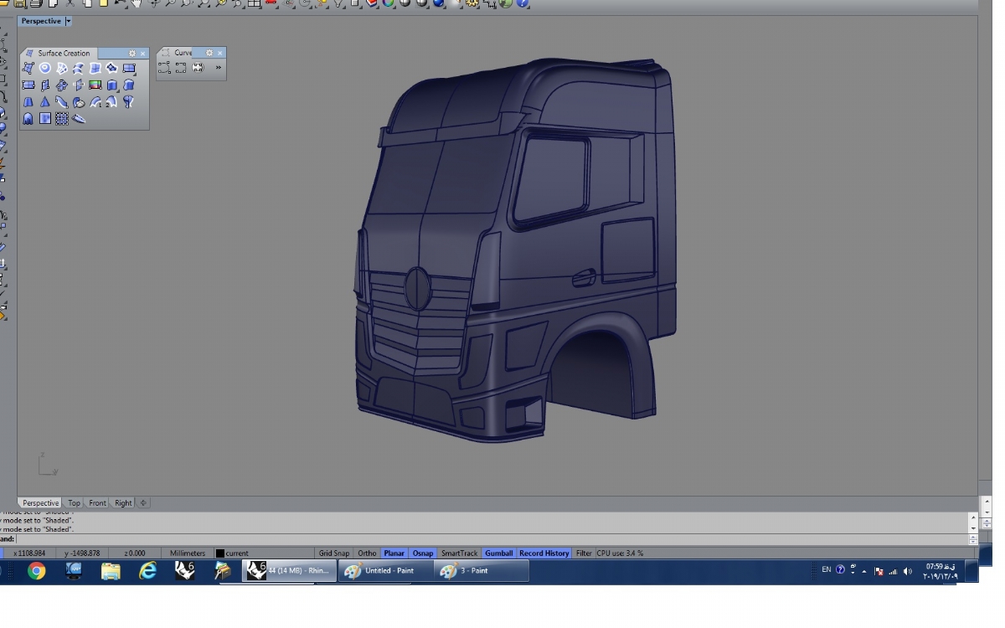Click the Print icon in top toolbar
The image size is (1005, 628).
[x=36, y=3]
